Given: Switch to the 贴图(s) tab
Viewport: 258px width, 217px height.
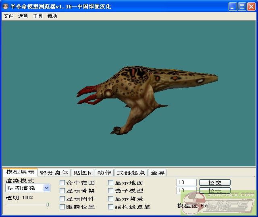Looking at the screenshot, I should pyautogui.click(x=83, y=173).
